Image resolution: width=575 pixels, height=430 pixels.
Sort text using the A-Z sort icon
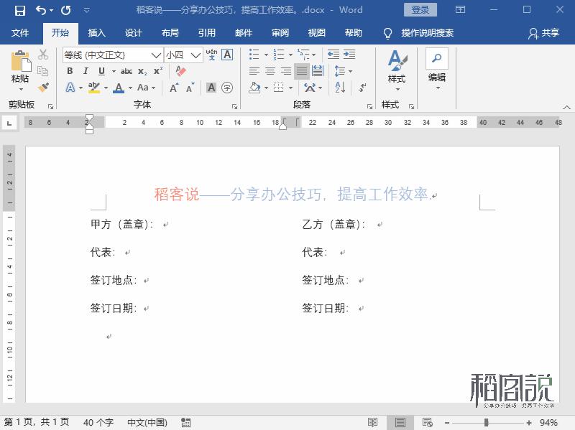339,87
